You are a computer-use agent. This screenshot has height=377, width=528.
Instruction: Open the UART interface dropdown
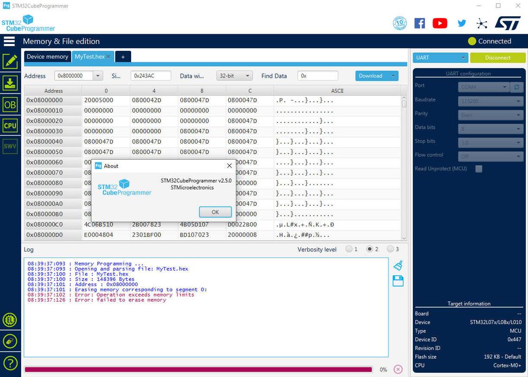pos(440,58)
